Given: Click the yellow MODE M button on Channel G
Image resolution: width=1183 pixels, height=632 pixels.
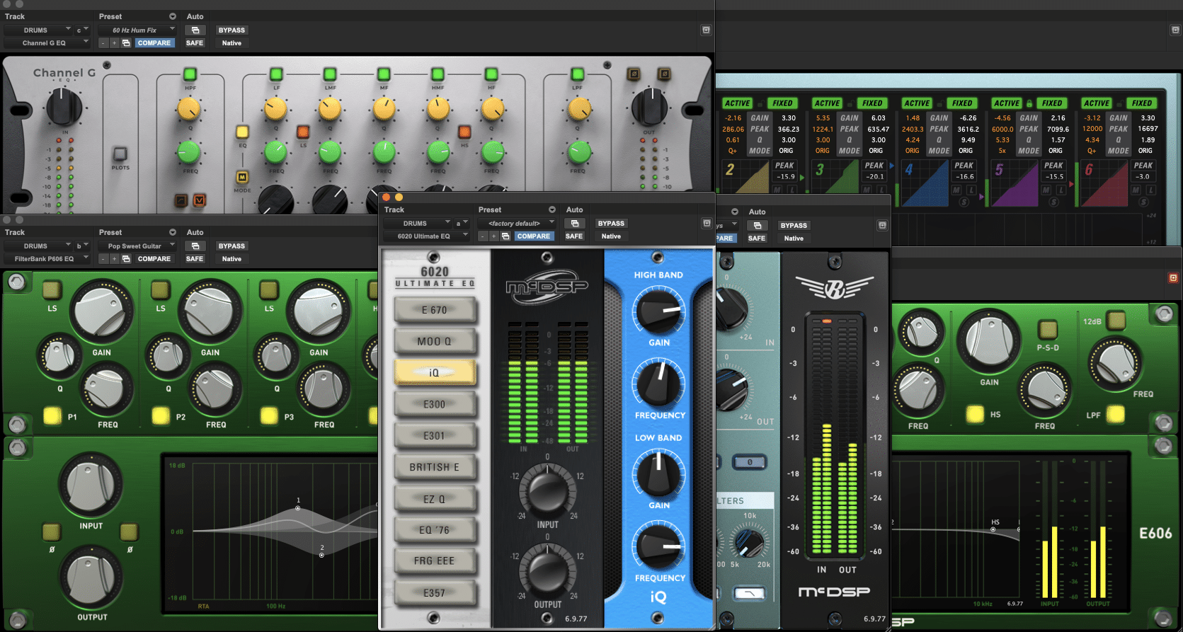Looking at the screenshot, I should tap(242, 177).
